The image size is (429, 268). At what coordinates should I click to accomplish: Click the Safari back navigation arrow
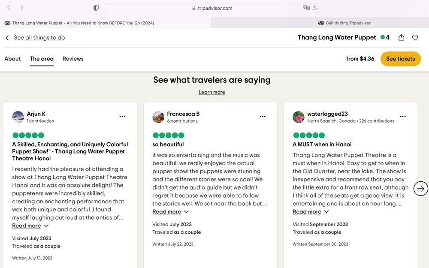pyautogui.click(x=9, y=8)
